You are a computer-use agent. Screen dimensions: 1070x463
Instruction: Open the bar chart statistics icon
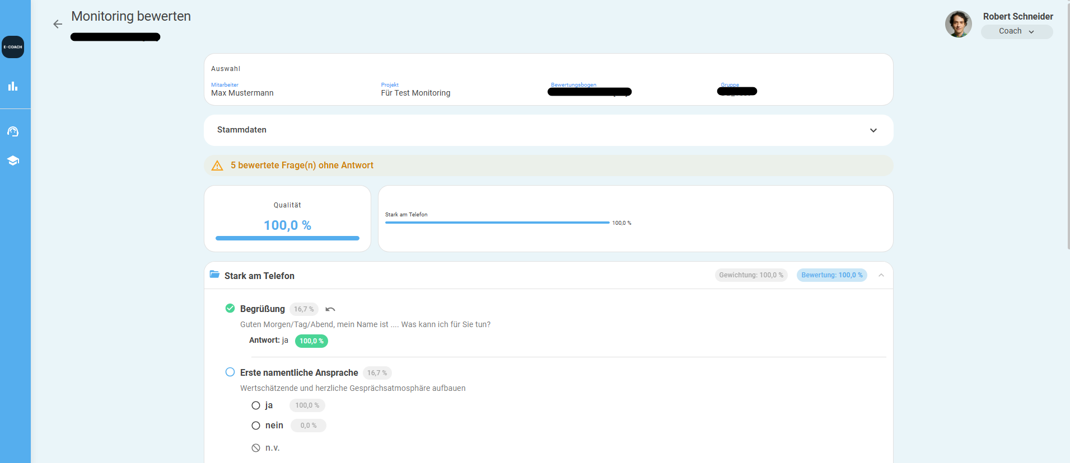(x=13, y=86)
